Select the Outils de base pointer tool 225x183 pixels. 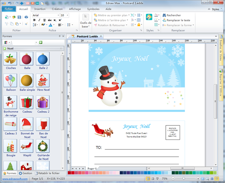point(85,17)
